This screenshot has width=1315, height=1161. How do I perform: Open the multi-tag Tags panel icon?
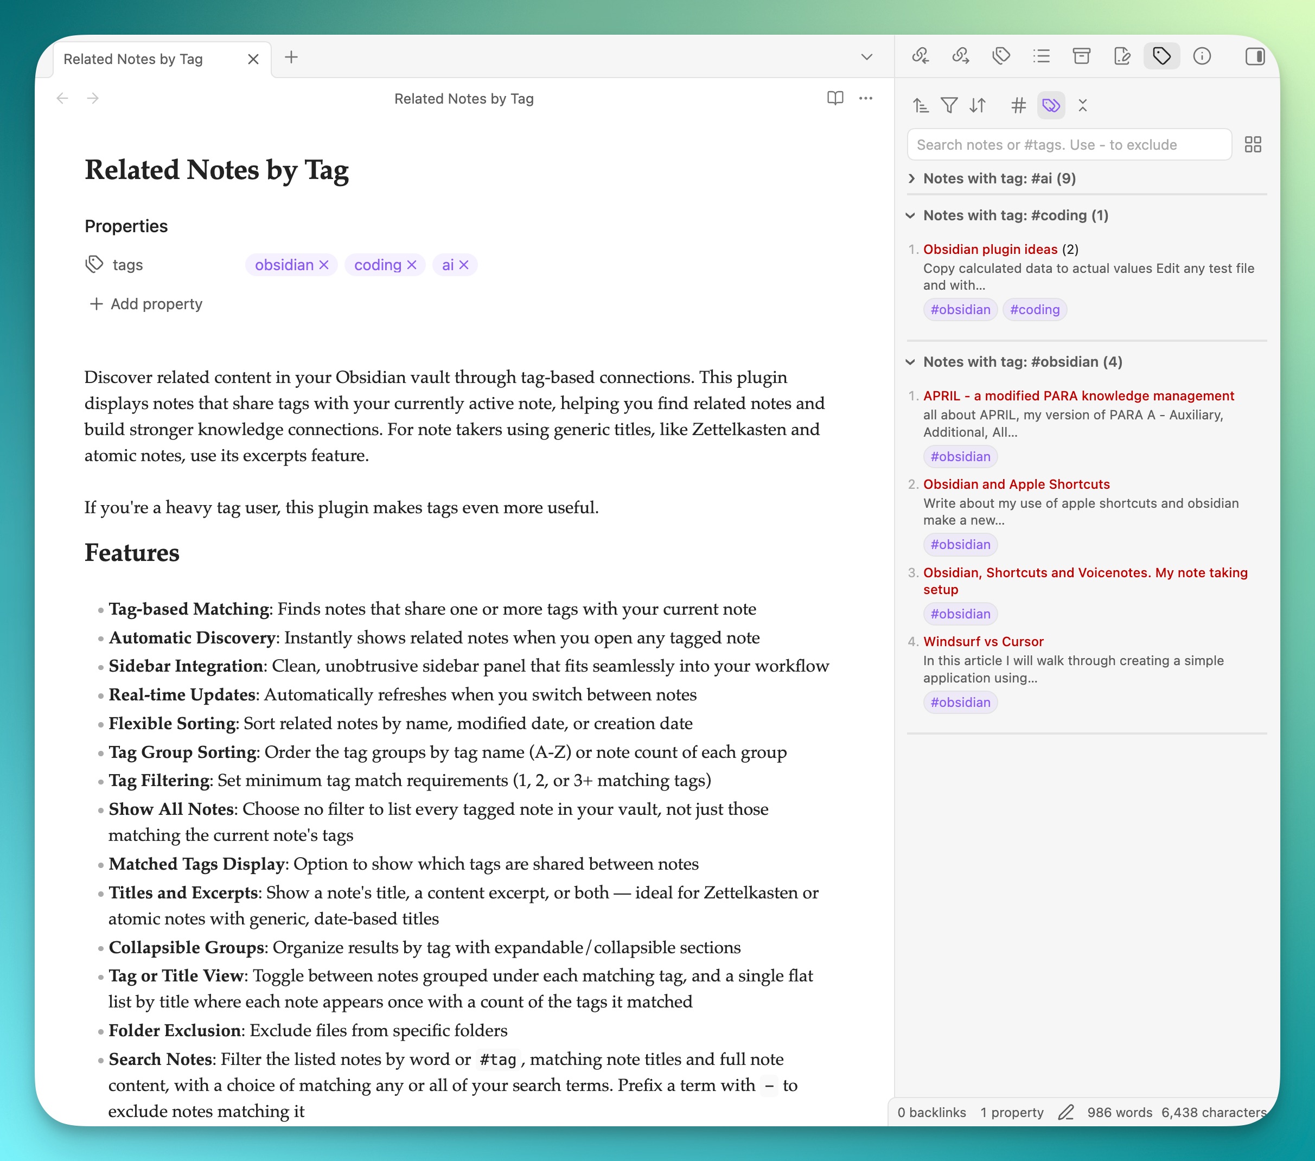pos(1001,56)
